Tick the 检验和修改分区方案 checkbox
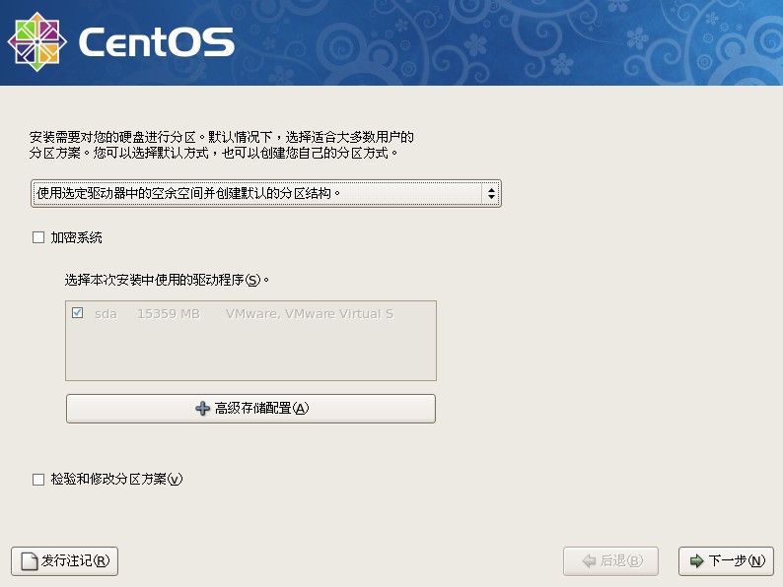783x587 pixels. 38,480
